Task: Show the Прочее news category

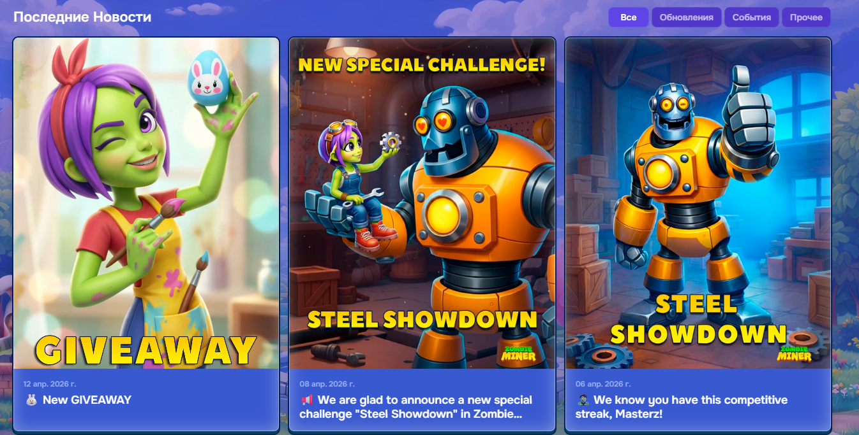Action: pyautogui.click(x=806, y=17)
